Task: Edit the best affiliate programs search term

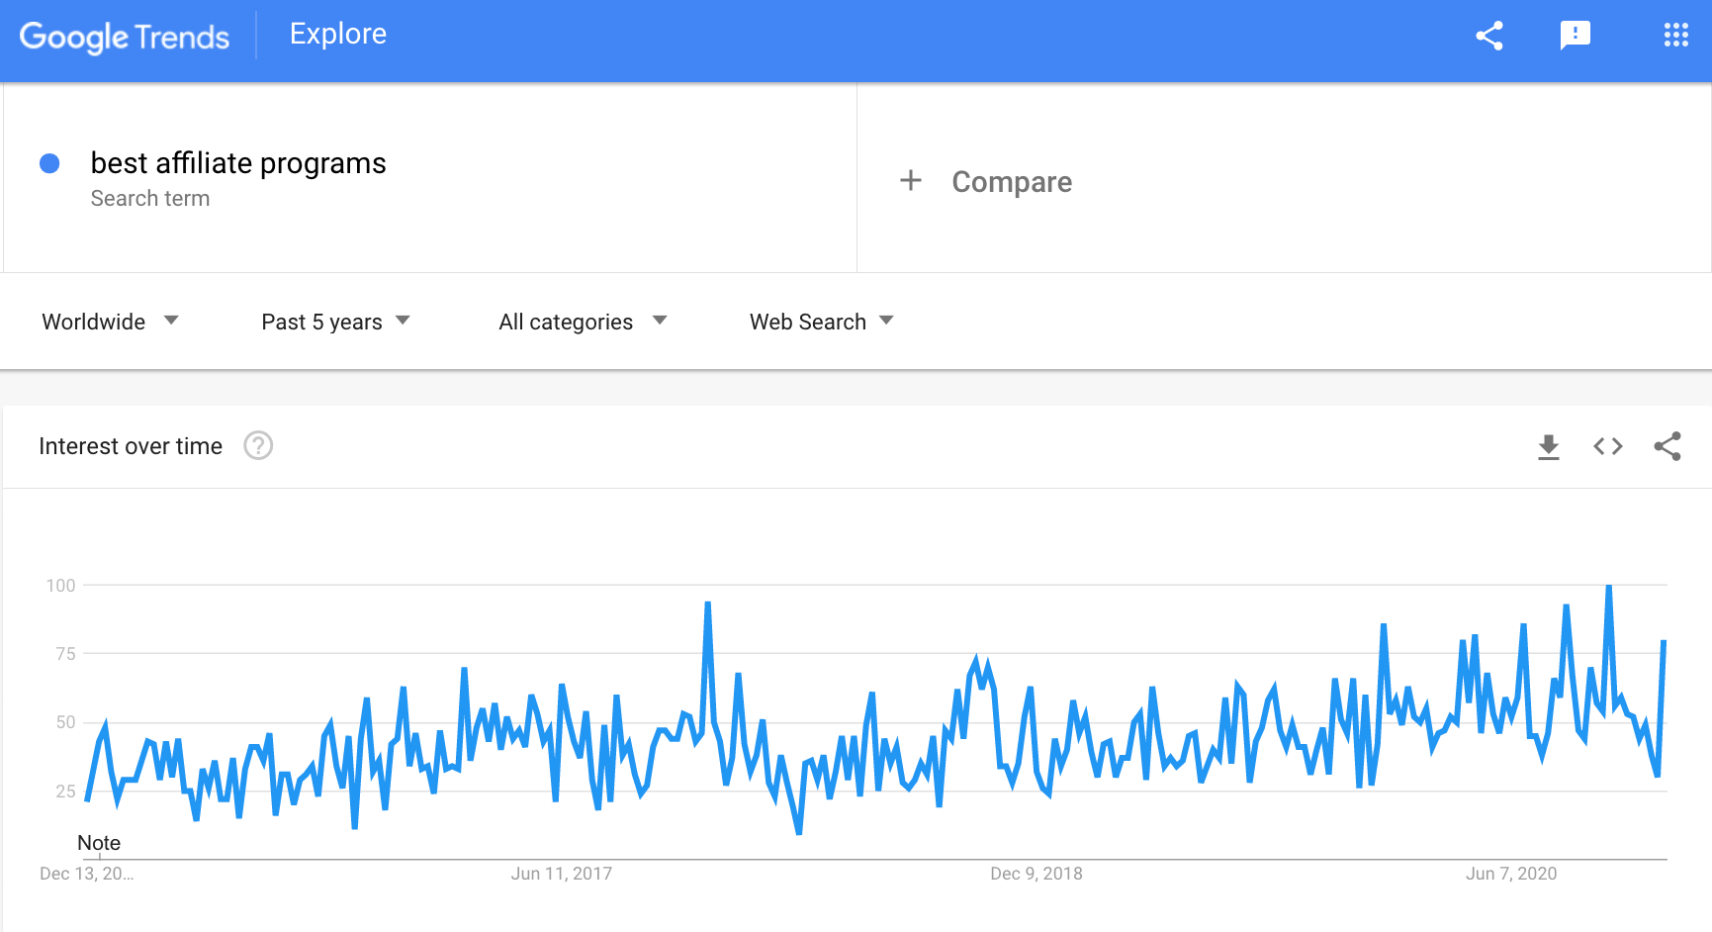Action: tap(238, 163)
